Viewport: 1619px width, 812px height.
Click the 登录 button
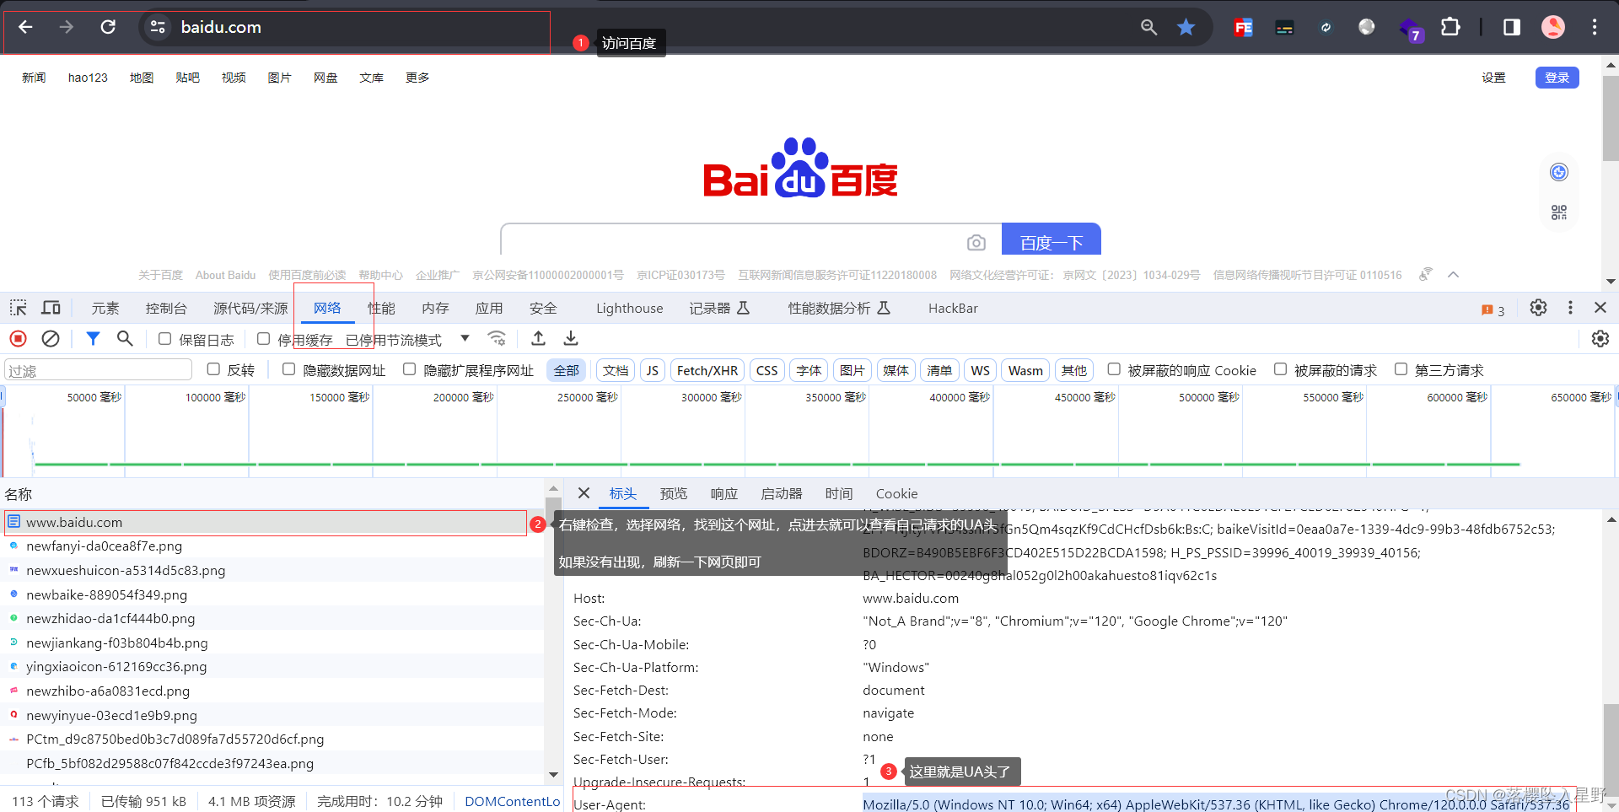coord(1557,78)
